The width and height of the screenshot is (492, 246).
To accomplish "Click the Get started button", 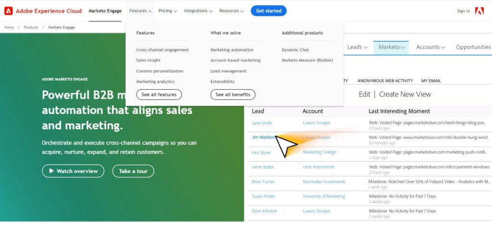I will click(x=269, y=11).
